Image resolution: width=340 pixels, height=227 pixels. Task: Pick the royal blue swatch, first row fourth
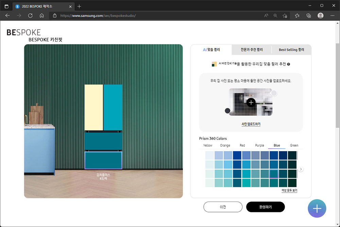tap(237, 156)
